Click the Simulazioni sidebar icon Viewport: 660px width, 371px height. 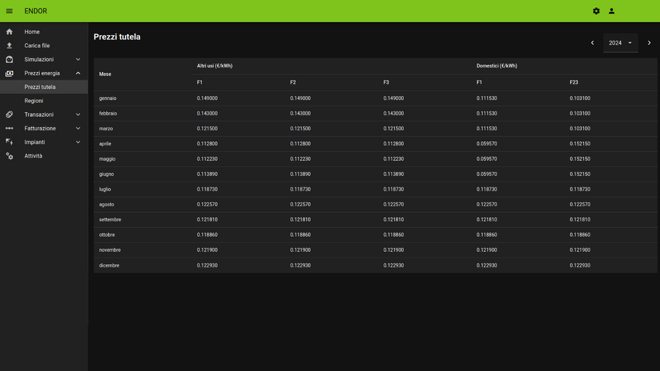click(9, 59)
